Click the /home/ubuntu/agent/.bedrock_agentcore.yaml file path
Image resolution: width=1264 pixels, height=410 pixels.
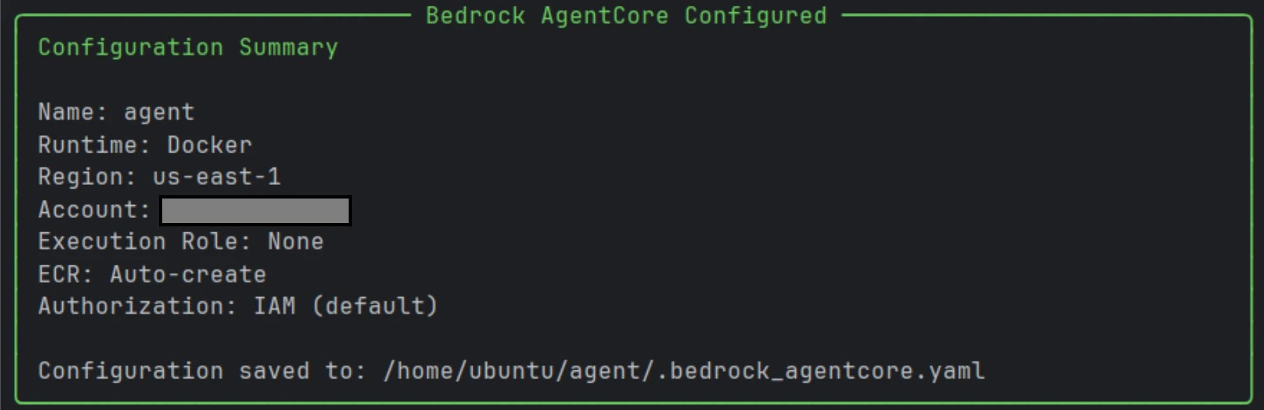tap(684, 371)
